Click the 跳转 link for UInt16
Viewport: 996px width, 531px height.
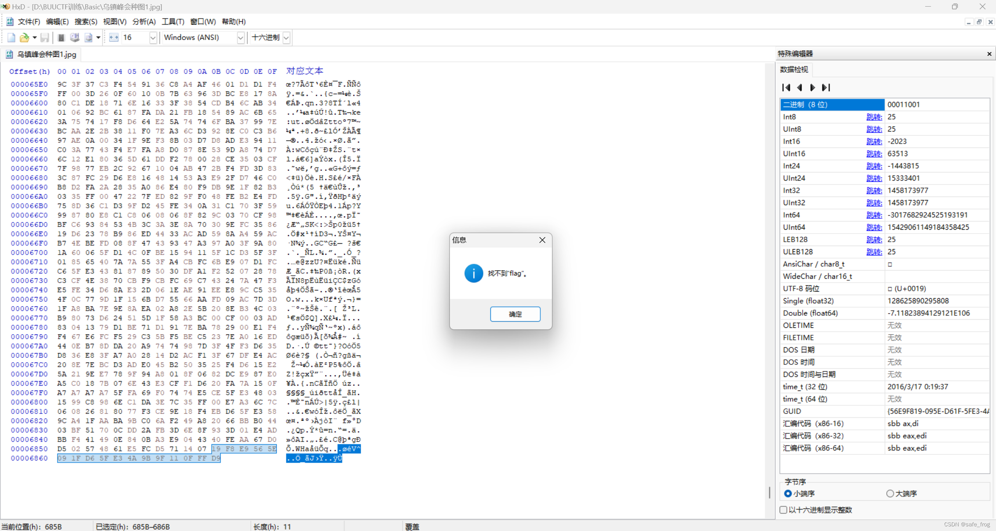pyautogui.click(x=874, y=154)
